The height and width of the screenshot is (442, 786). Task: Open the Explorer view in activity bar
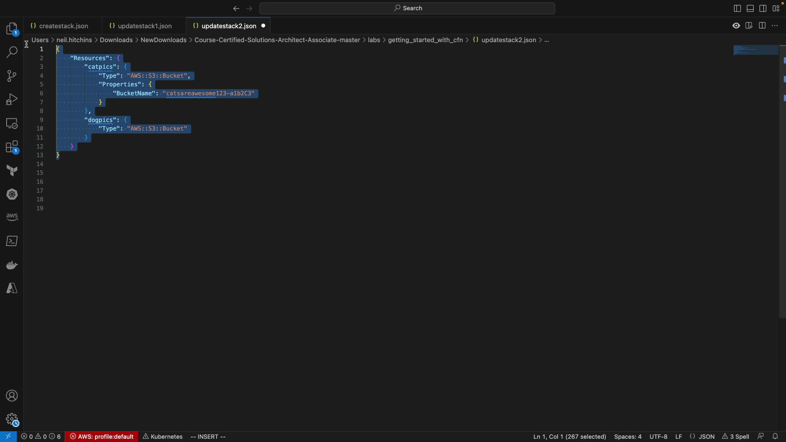coord(12,29)
